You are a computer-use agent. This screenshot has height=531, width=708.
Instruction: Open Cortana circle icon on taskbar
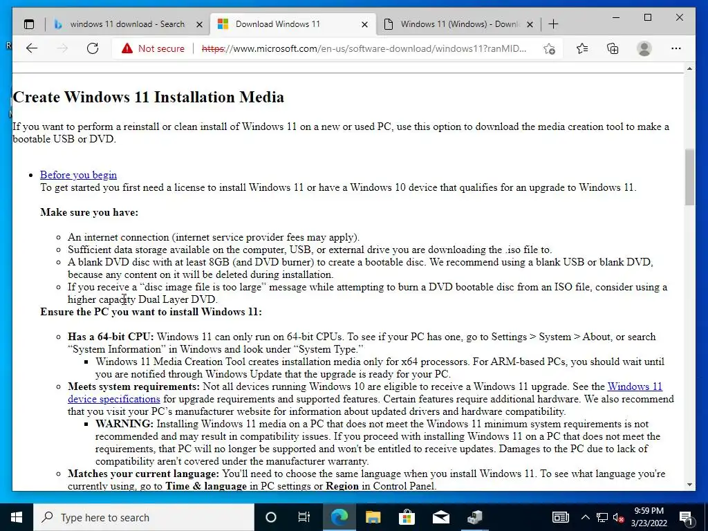271,517
